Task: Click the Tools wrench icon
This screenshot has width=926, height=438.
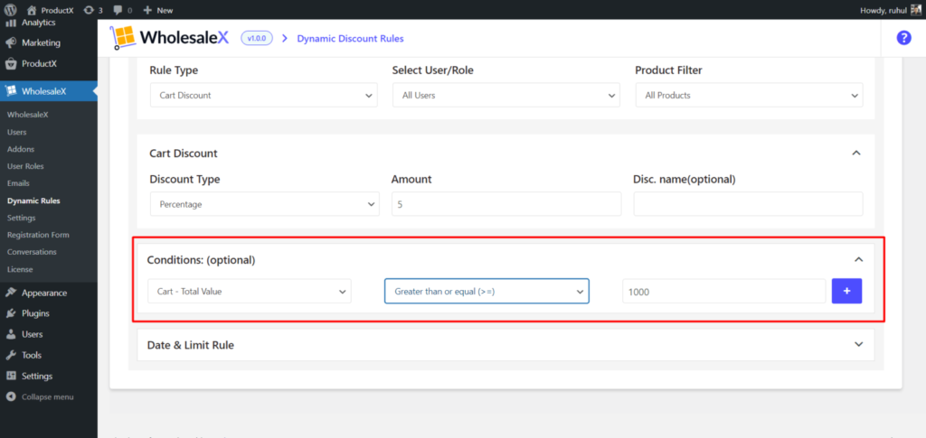Action: click(10, 356)
